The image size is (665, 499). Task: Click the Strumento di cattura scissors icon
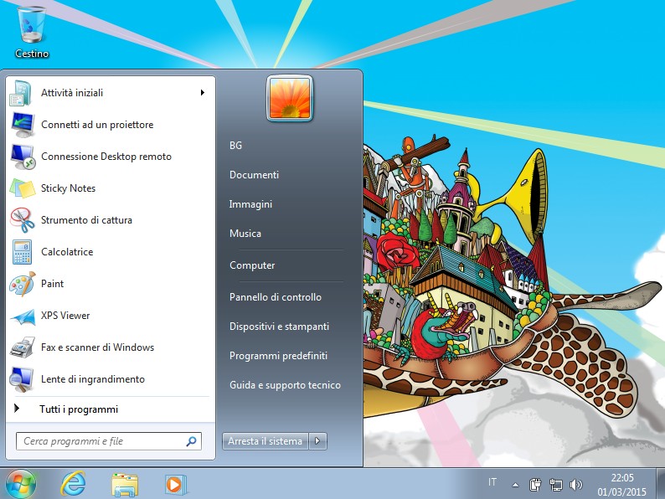[x=22, y=220]
